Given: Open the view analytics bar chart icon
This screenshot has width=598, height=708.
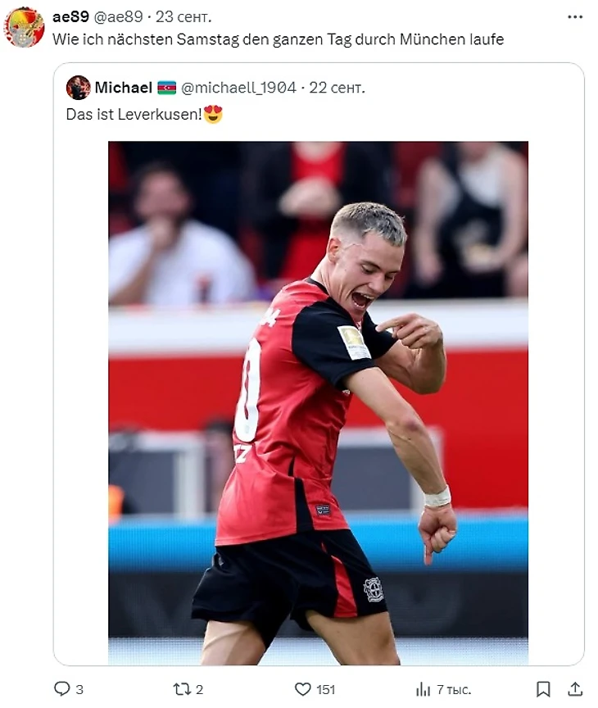Looking at the screenshot, I should (x=423, y=689).
